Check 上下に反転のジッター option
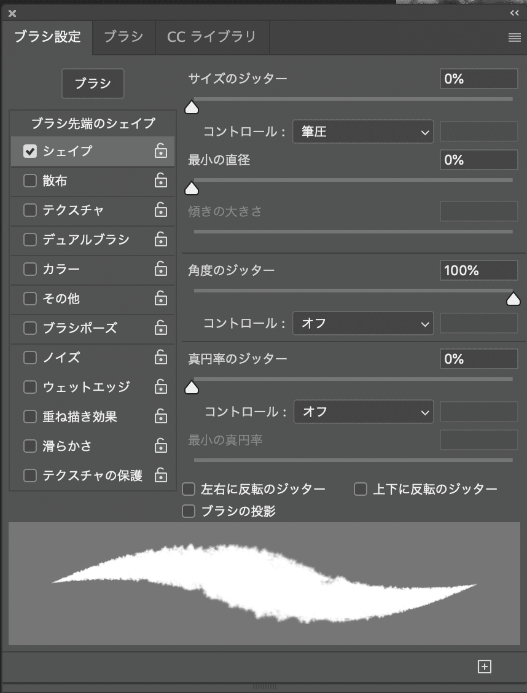527x693 pixels. (x=361, y=489)
